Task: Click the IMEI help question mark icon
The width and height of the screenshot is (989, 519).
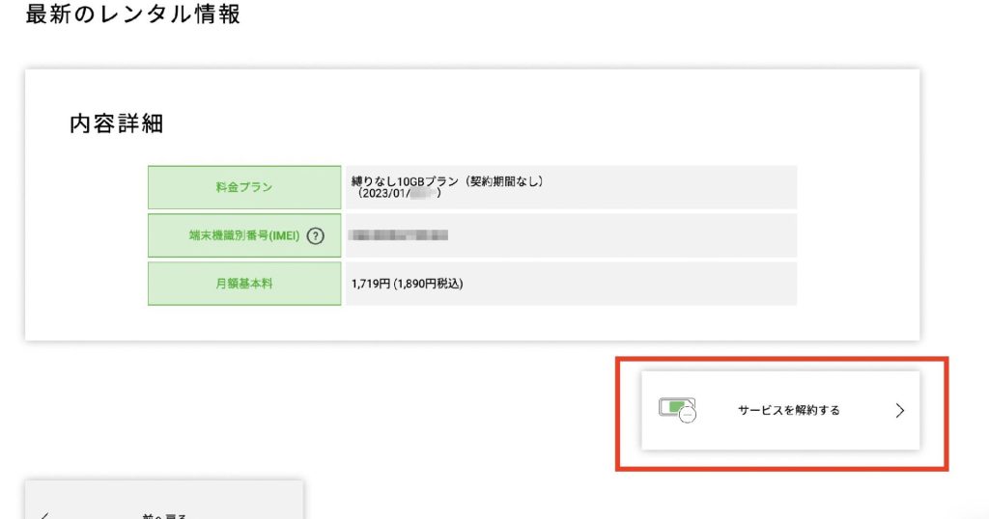Action: click(x=316, y=236)
